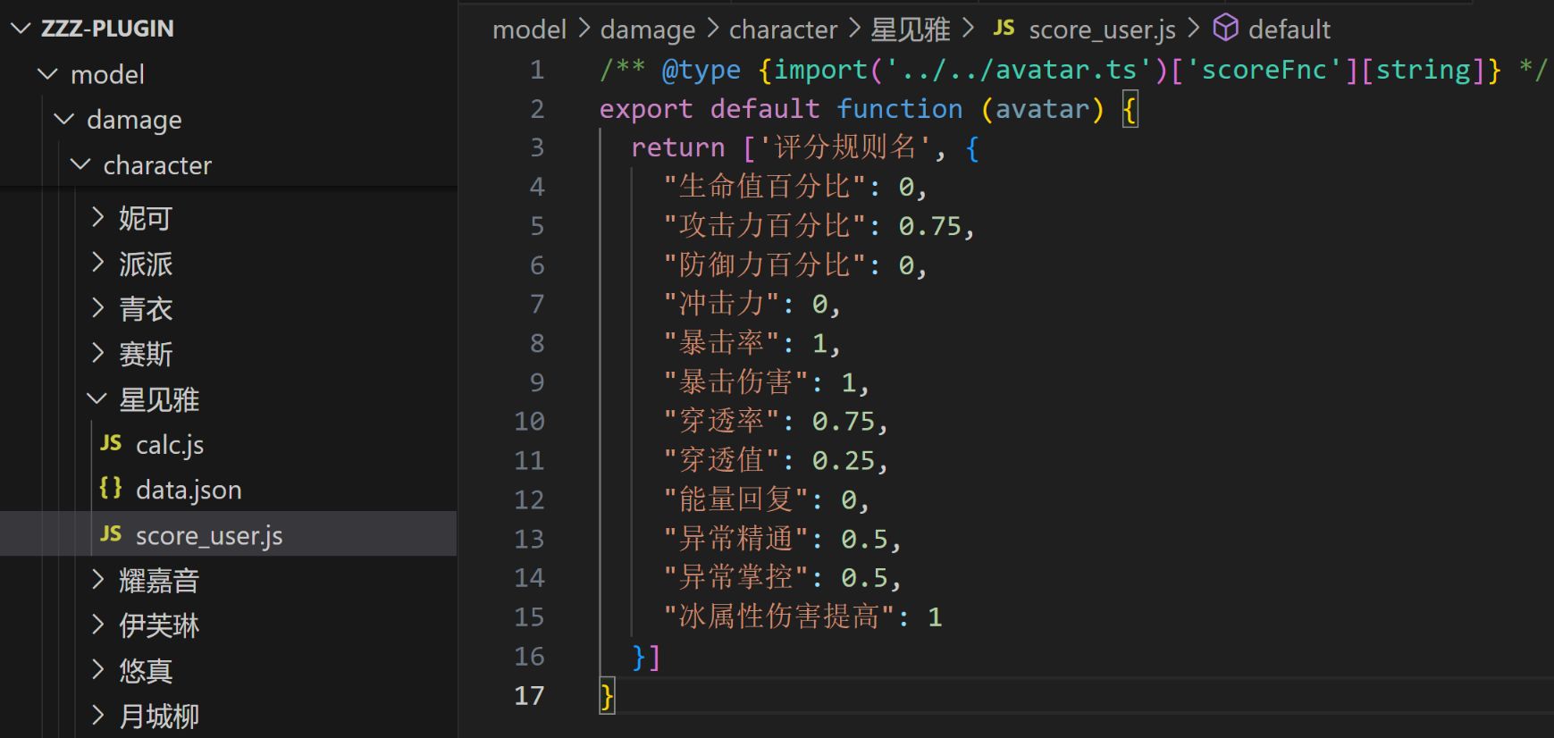Click the "异常掌控" key

pos(736,577)
